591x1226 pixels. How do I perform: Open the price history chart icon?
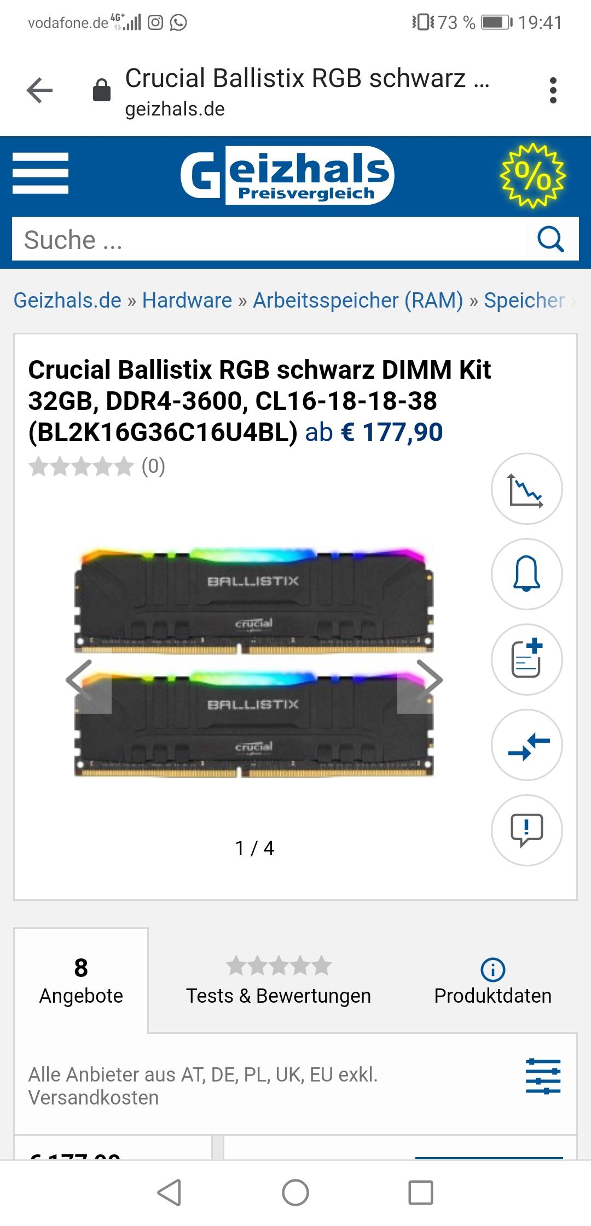[x=526, y=489]
